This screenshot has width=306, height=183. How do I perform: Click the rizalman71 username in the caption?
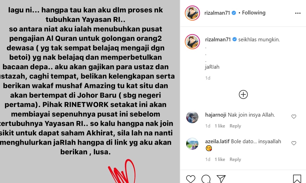pos(218,40)
